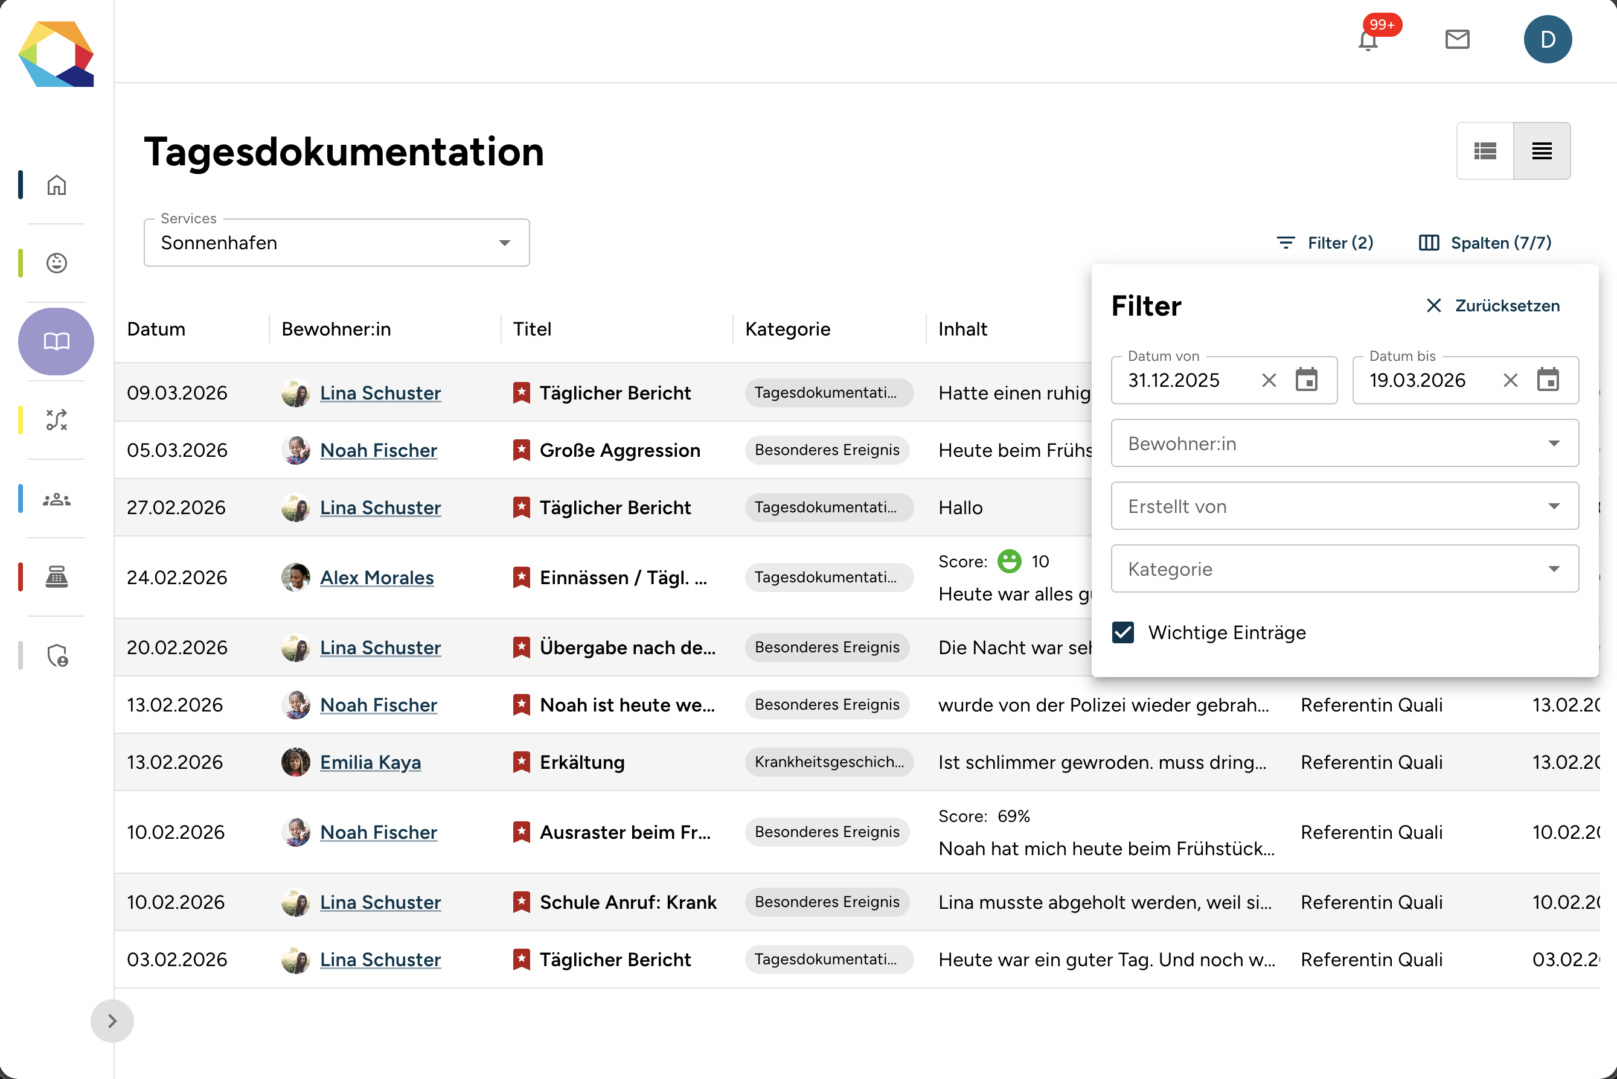This screenshot has width=1617, height=1079.
Task: Go to home via sidebar house icon
Action: (56, 185)
